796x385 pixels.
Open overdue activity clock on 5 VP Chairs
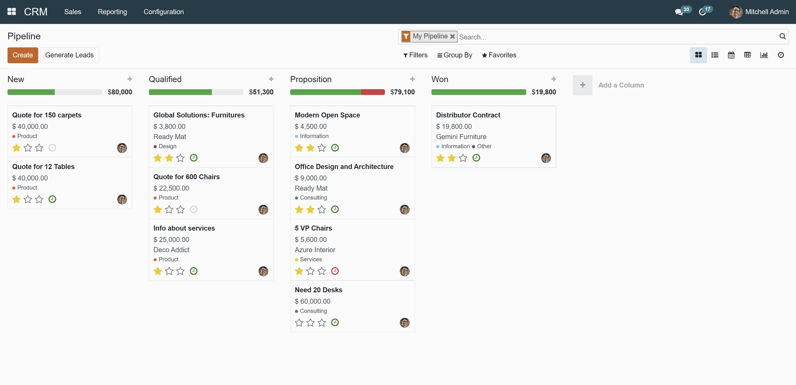click(335, 271)
